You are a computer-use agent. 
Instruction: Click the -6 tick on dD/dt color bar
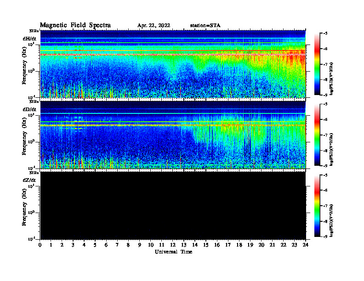[325, 119]
